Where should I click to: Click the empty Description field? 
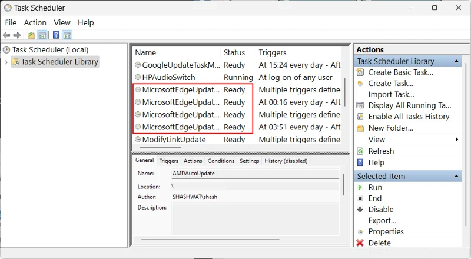click(256, 219)
